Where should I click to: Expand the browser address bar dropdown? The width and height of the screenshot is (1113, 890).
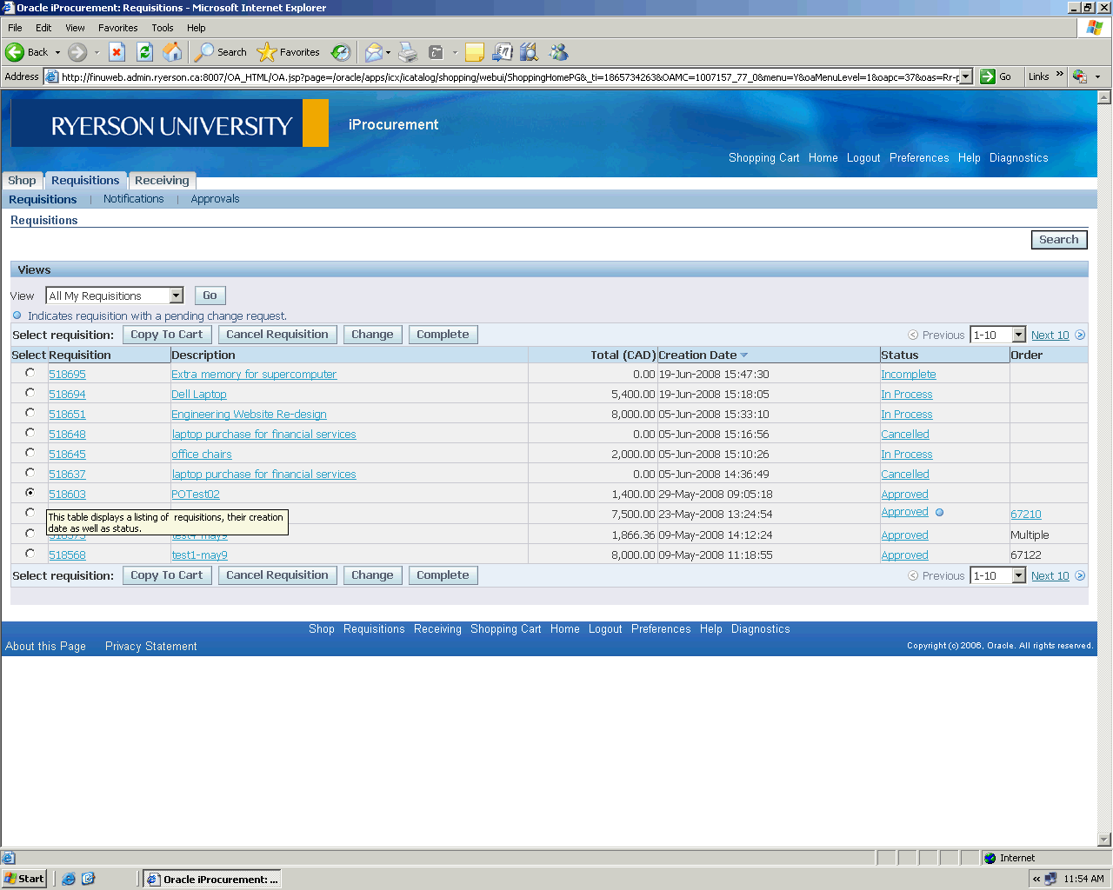(x=964, y=76)
